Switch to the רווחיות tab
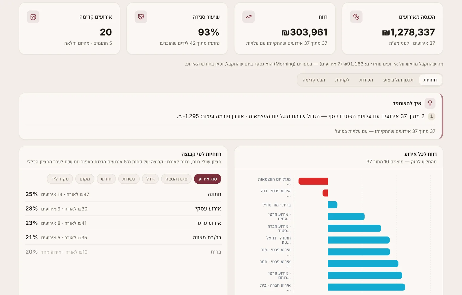Viewport: 462px width, 295px height. [x=430, y=80]
